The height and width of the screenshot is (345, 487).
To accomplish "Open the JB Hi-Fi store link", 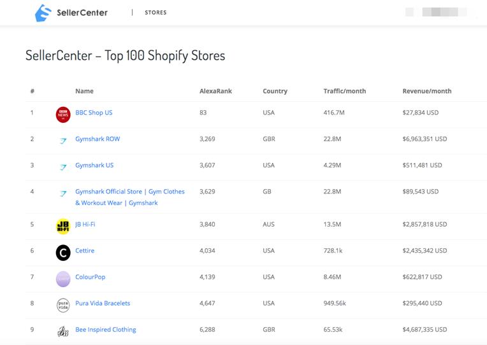I will [x=85, y=224].
